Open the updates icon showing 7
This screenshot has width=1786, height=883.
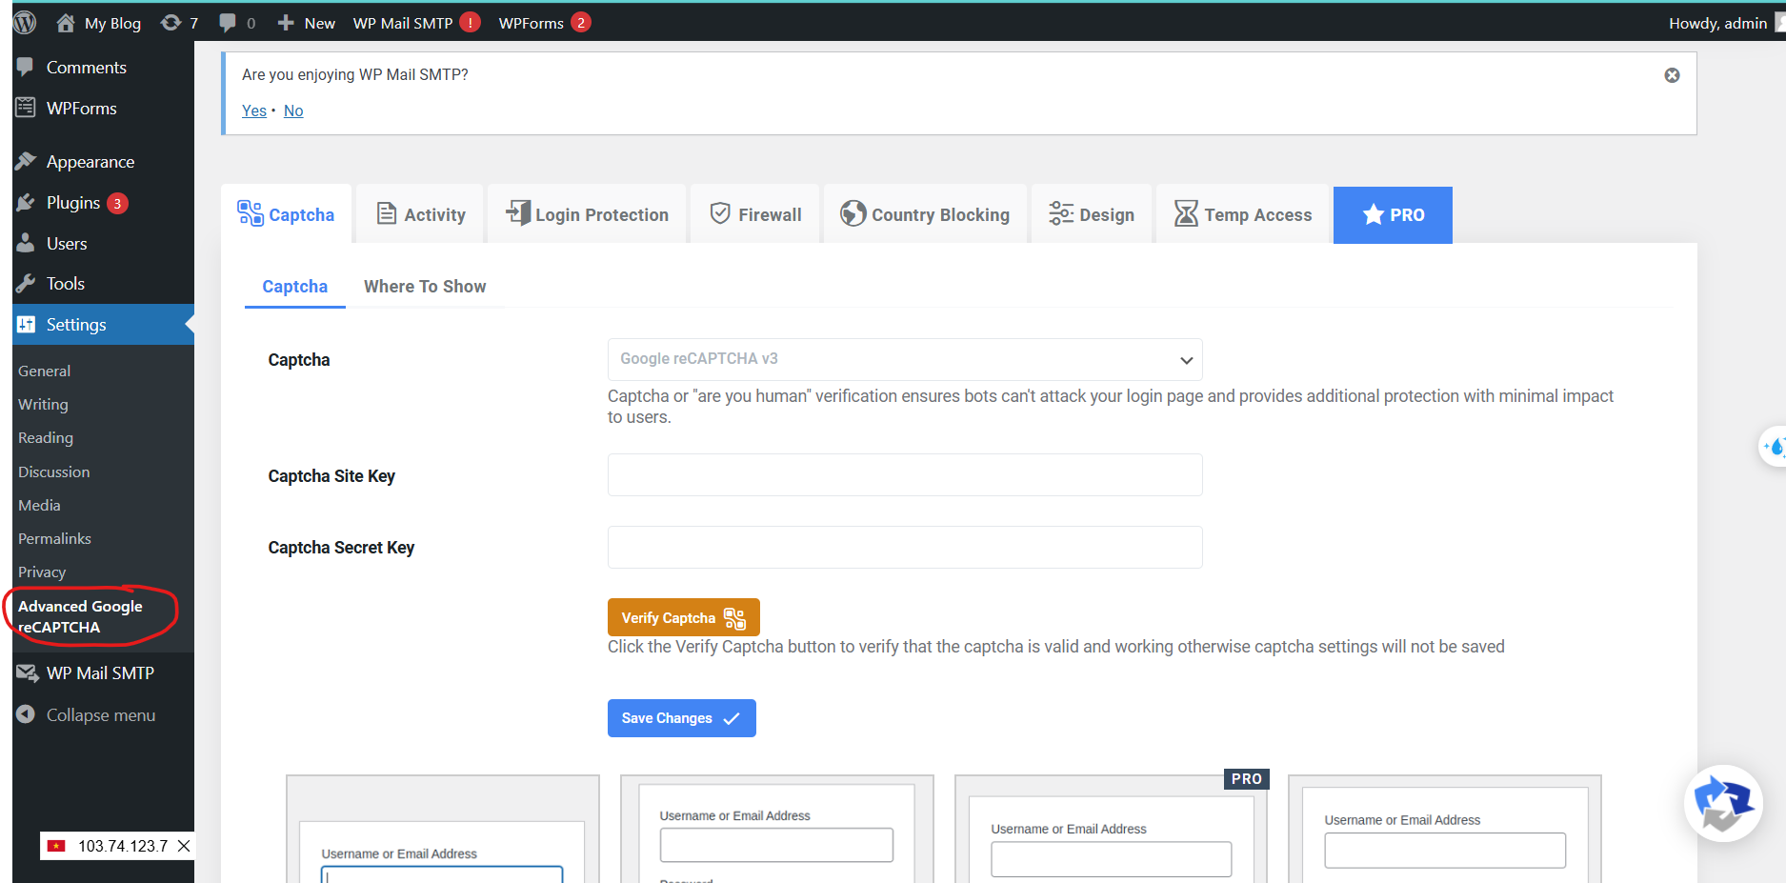(171, 23)
